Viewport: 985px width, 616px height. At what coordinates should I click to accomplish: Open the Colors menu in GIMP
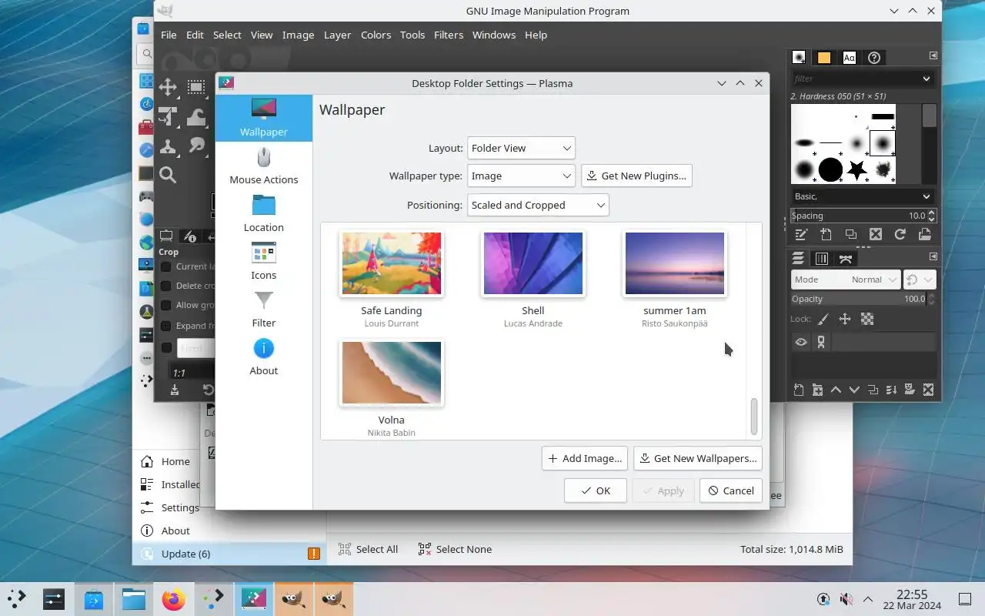click(376, 35)
